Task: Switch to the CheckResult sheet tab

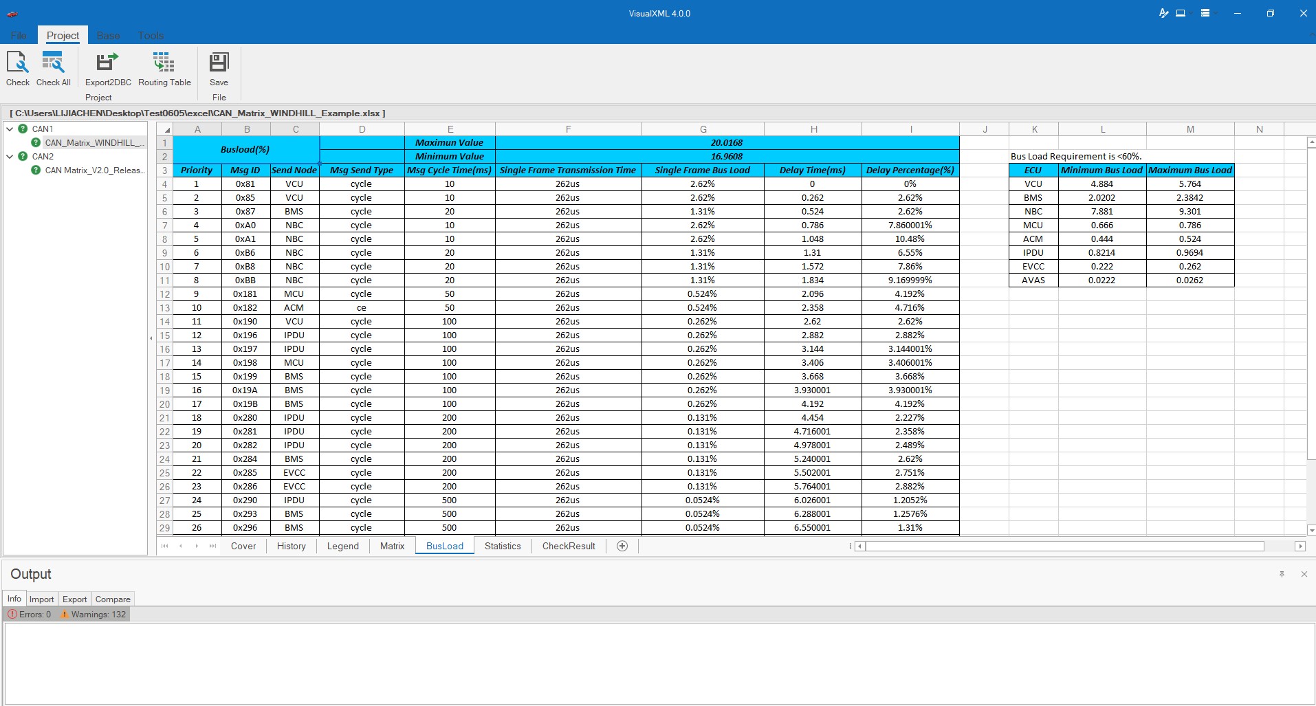Action: coord(569,546)
